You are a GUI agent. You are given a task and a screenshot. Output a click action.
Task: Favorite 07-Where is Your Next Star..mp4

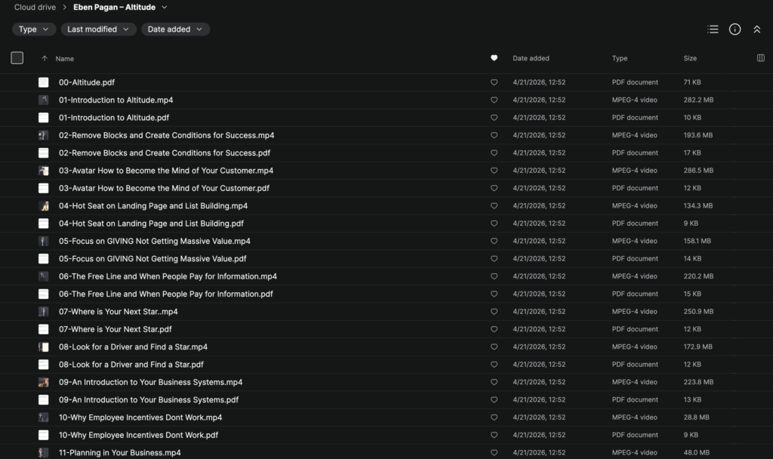494,312
